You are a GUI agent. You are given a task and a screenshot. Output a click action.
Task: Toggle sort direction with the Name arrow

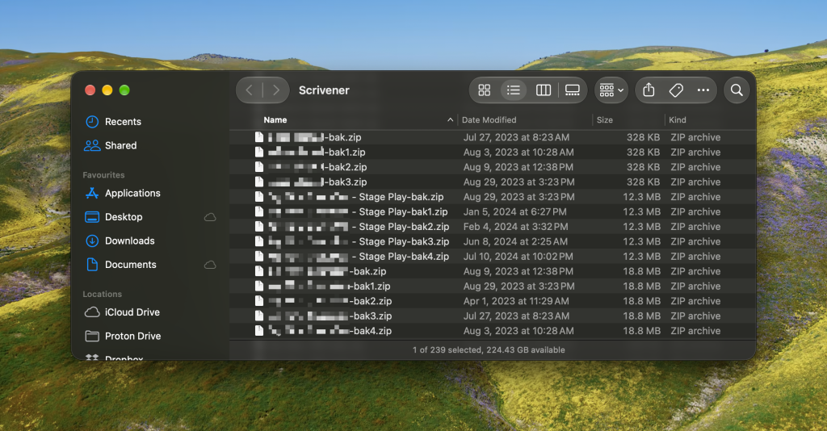tap(450, 120)
